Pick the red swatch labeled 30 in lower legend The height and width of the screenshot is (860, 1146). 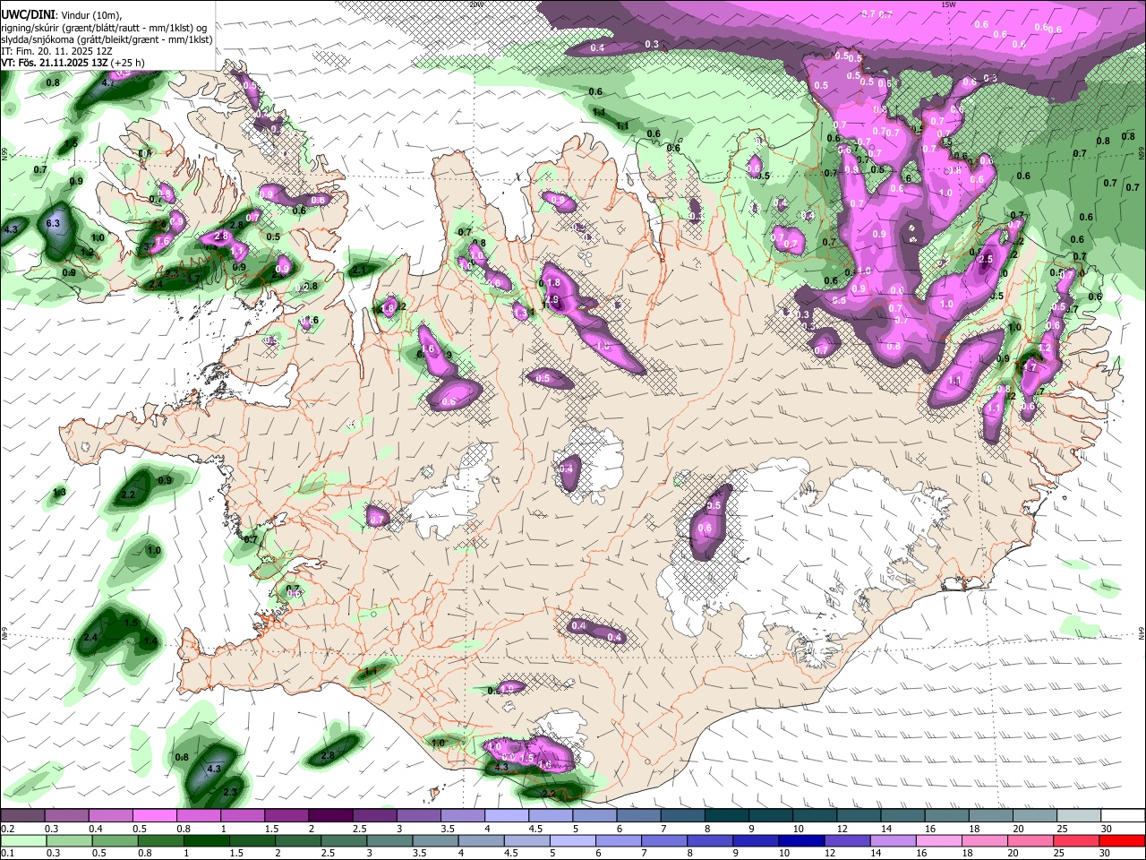[1123, 840]
